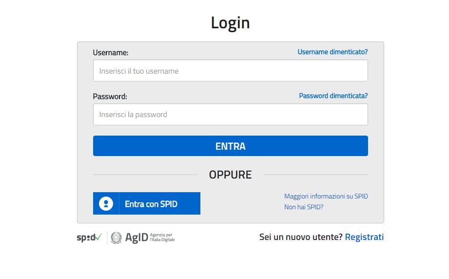Image resolution: width=449 pixels, height=279 pixels.
Task: Click the SPID logo below the form
Action: tap(89, 238)
